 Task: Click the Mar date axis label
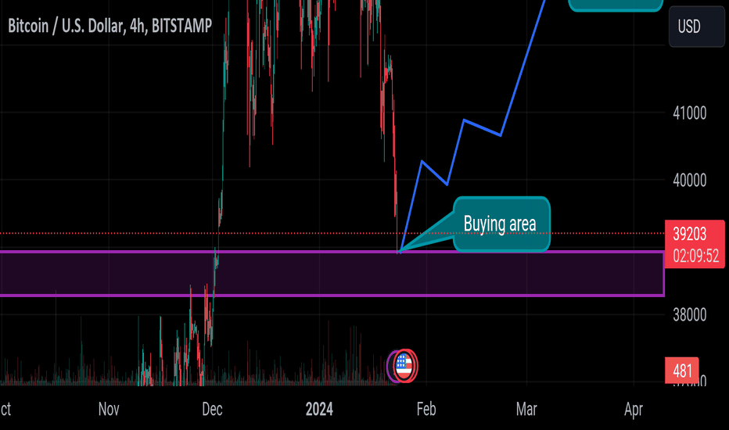(526, 409)
